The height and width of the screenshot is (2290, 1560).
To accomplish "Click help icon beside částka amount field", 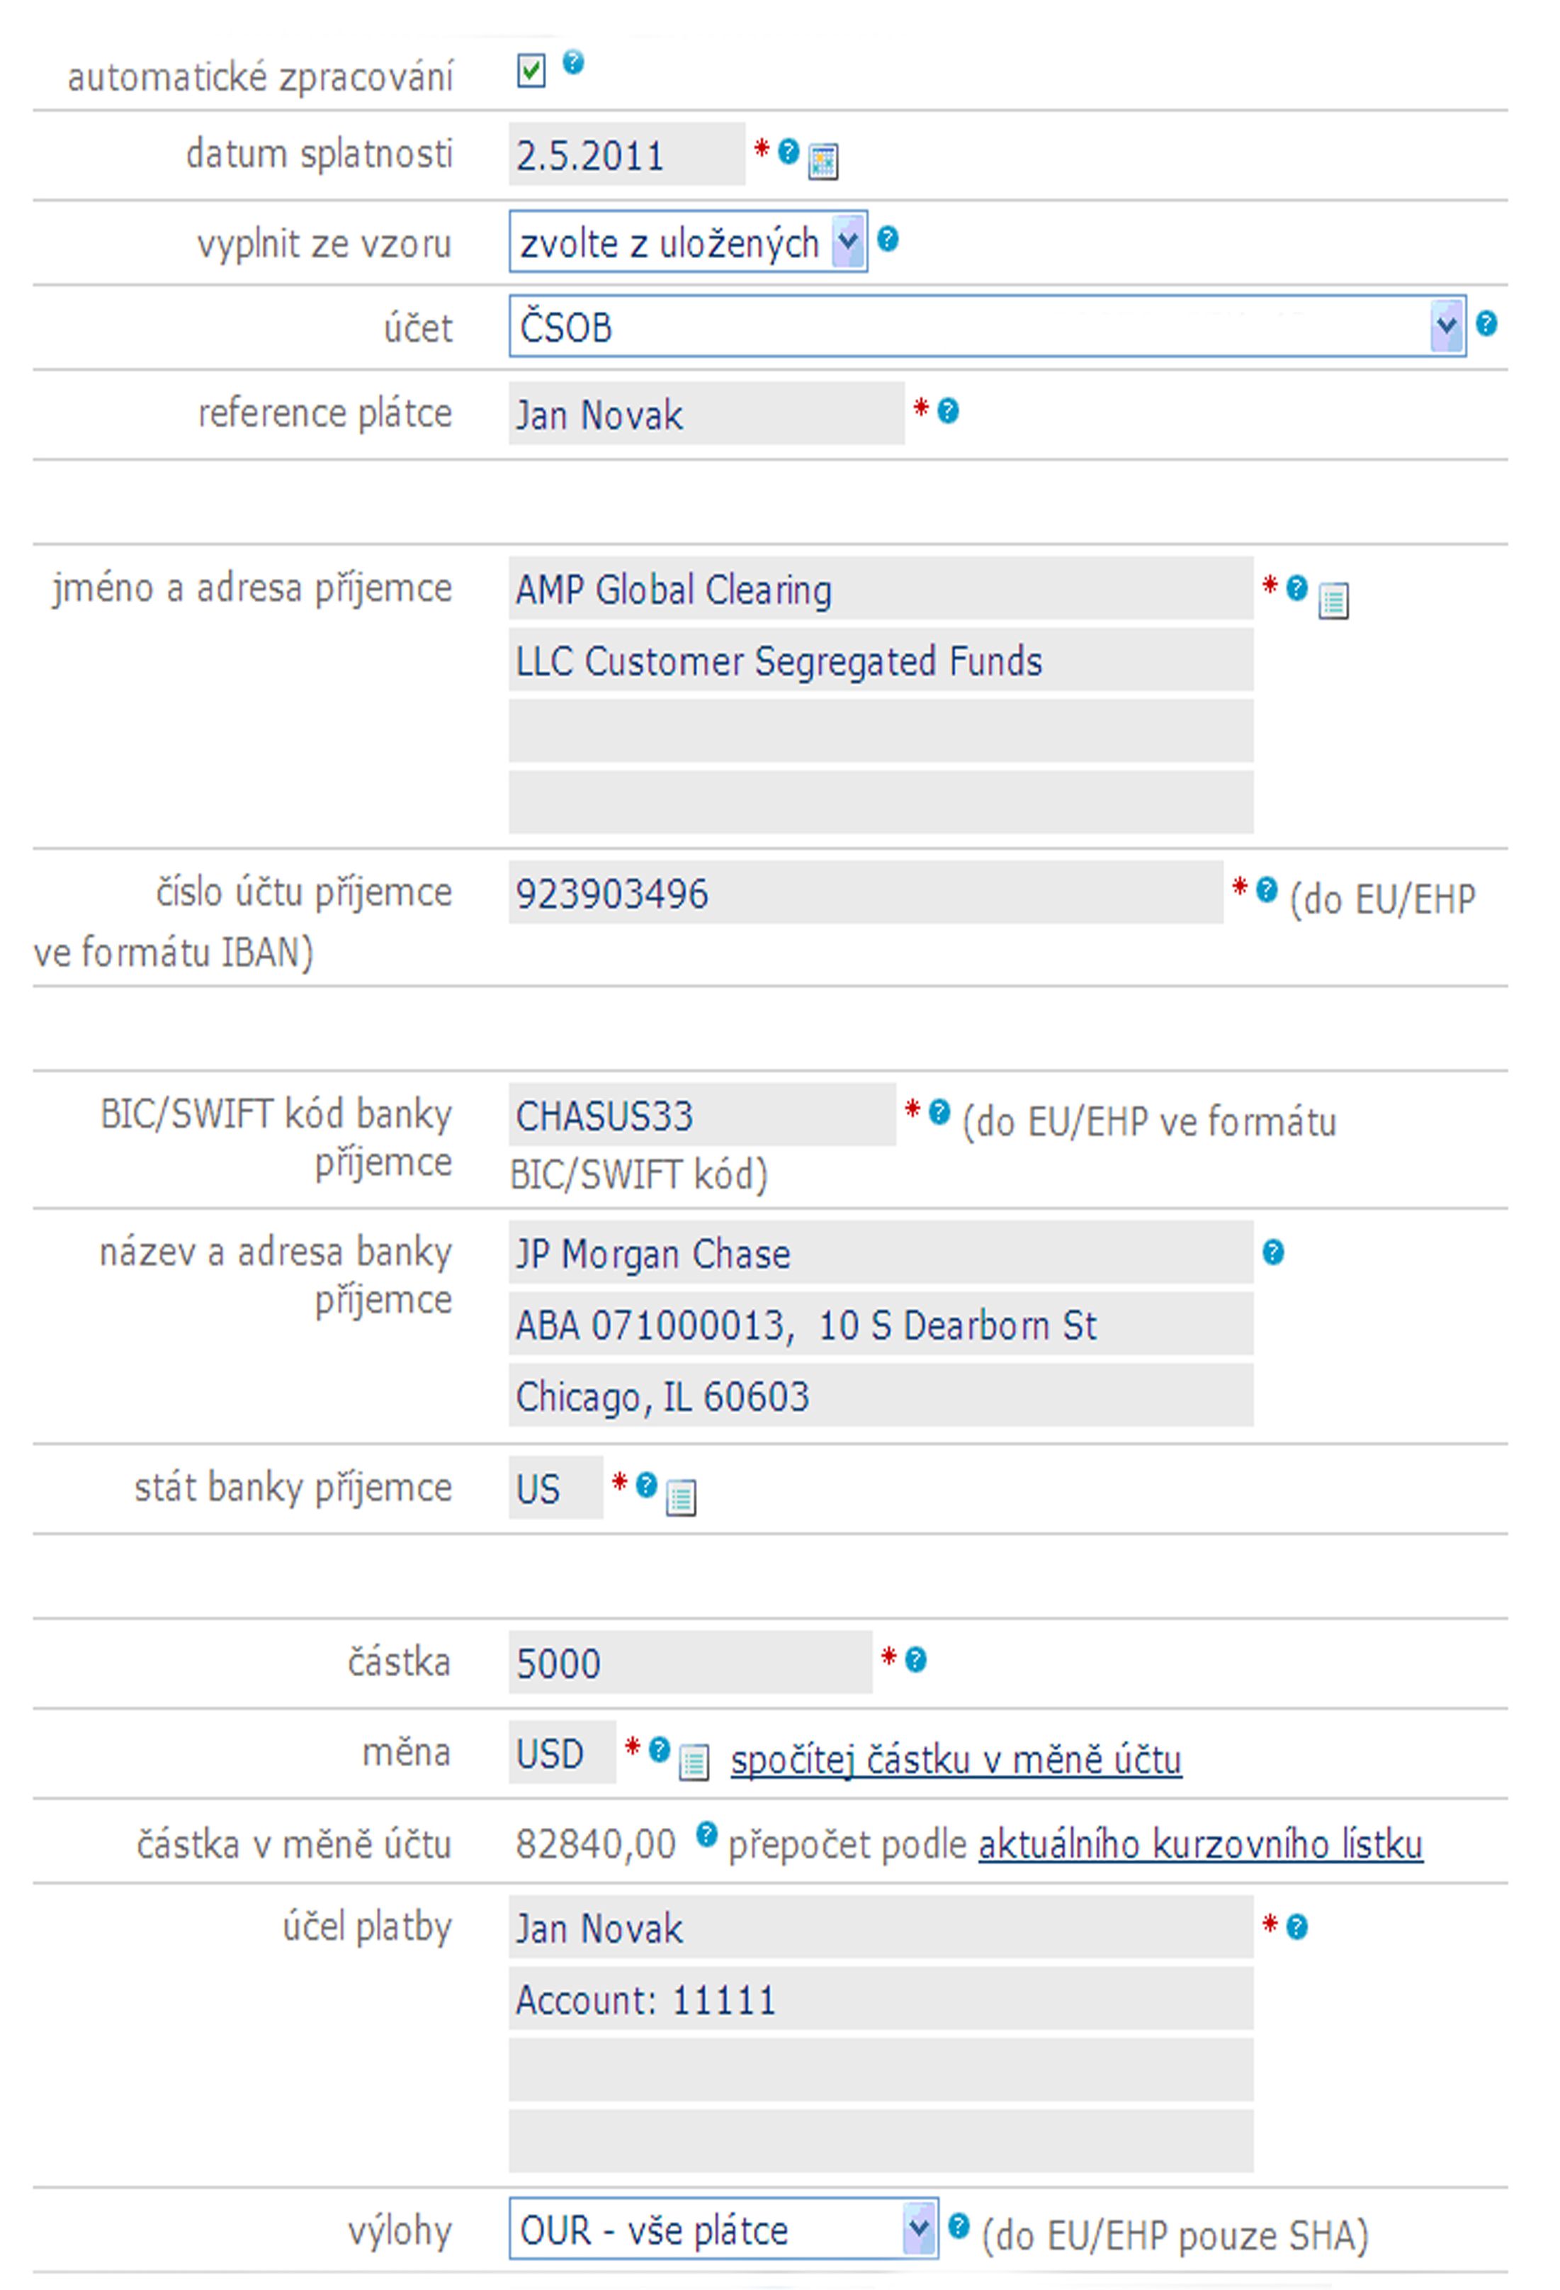I will [x=915, y=1661].
